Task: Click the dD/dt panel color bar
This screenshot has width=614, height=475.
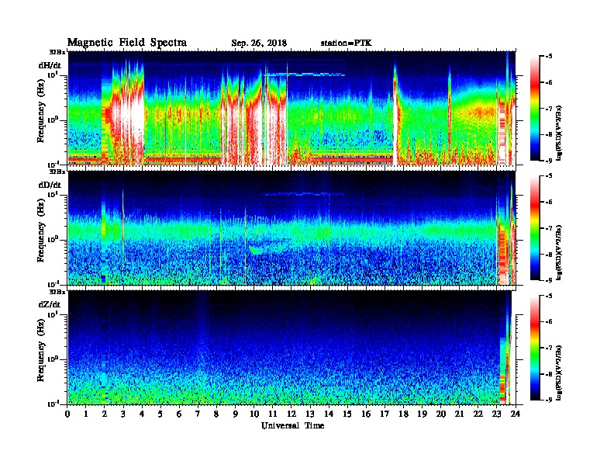Action: click(535, 227)
